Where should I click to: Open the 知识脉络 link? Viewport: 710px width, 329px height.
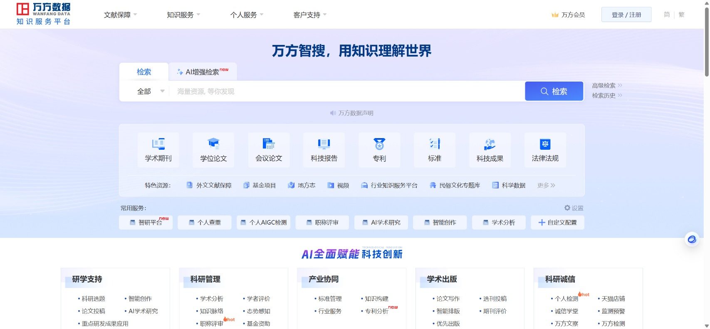tap(211, 311)
